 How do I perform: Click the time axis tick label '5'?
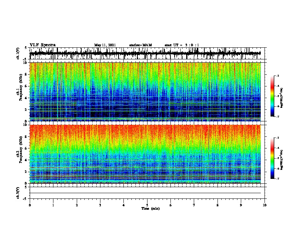147,205
